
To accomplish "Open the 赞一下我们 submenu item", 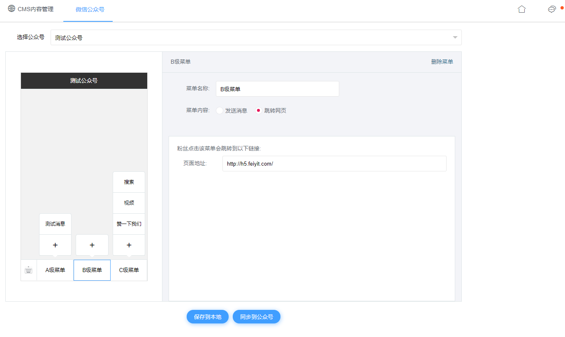I will (x=129, y=224).
